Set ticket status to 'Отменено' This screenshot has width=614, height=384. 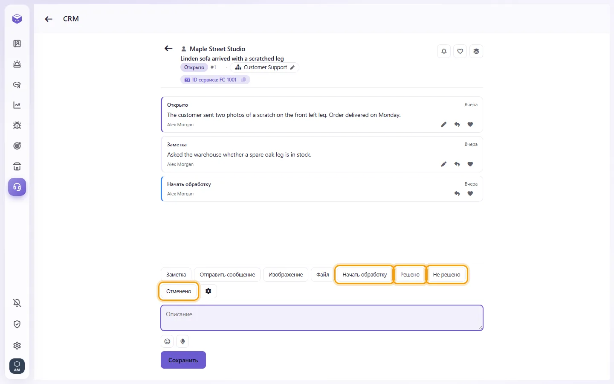[x=179, y=291]
